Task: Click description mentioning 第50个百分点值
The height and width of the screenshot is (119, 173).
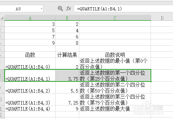Action: click(115, 88)
